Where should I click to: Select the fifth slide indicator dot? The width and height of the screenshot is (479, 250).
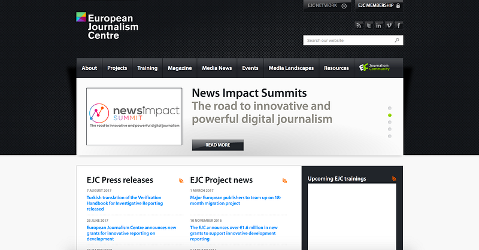point(390,136)
